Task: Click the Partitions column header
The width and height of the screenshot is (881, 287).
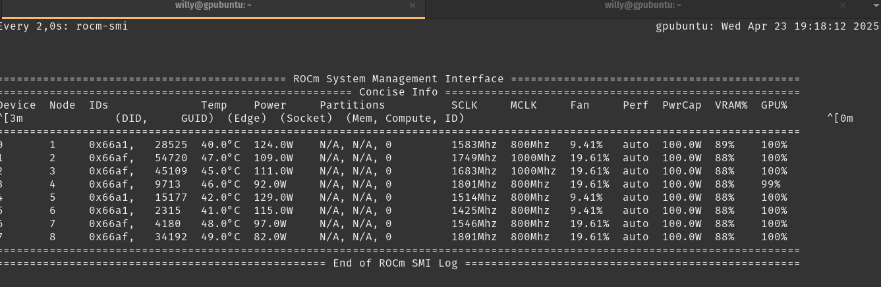Action: (x=352, y=105)
